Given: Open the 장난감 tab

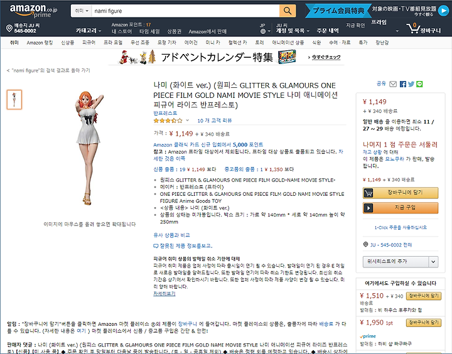Looking at the screenshot, I should (382, 43).
